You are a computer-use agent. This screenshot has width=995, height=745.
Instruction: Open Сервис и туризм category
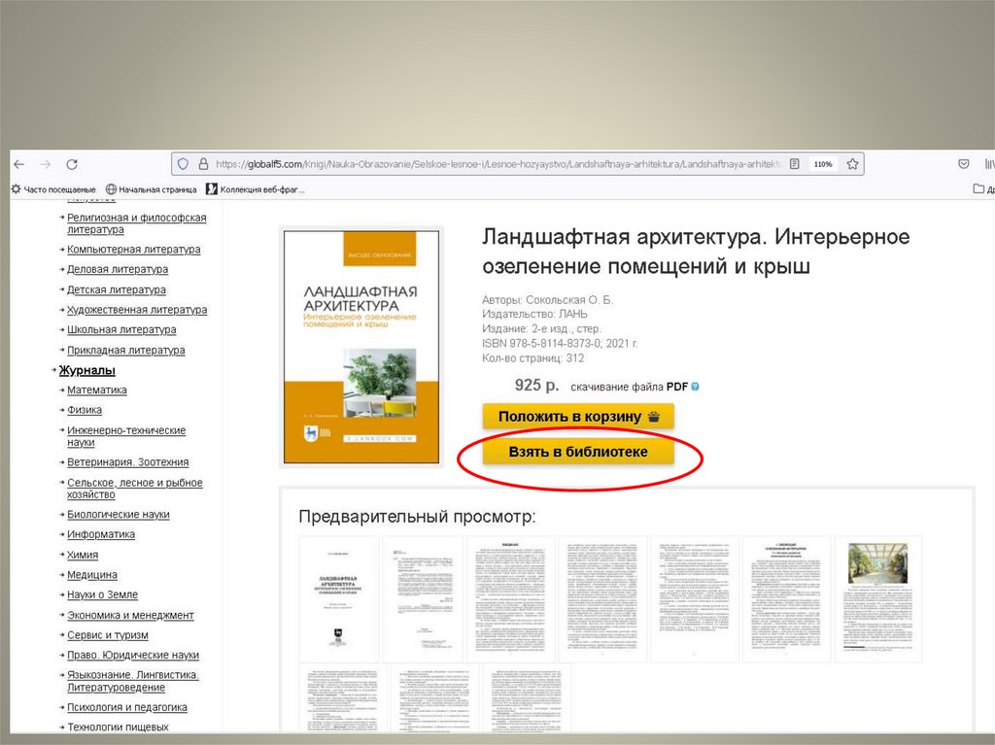click(x=108, y=635)
